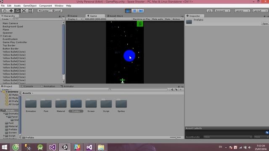Select Spawner in Hierarchy
The image size is (269, 151).
pos(8,33)
